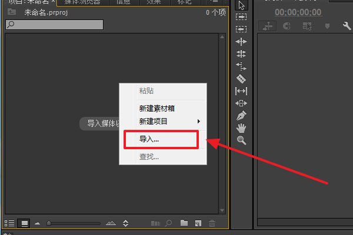Select the Slide tool
The width and height of the screenshot is (353, 235).
[x=241, y=103]
